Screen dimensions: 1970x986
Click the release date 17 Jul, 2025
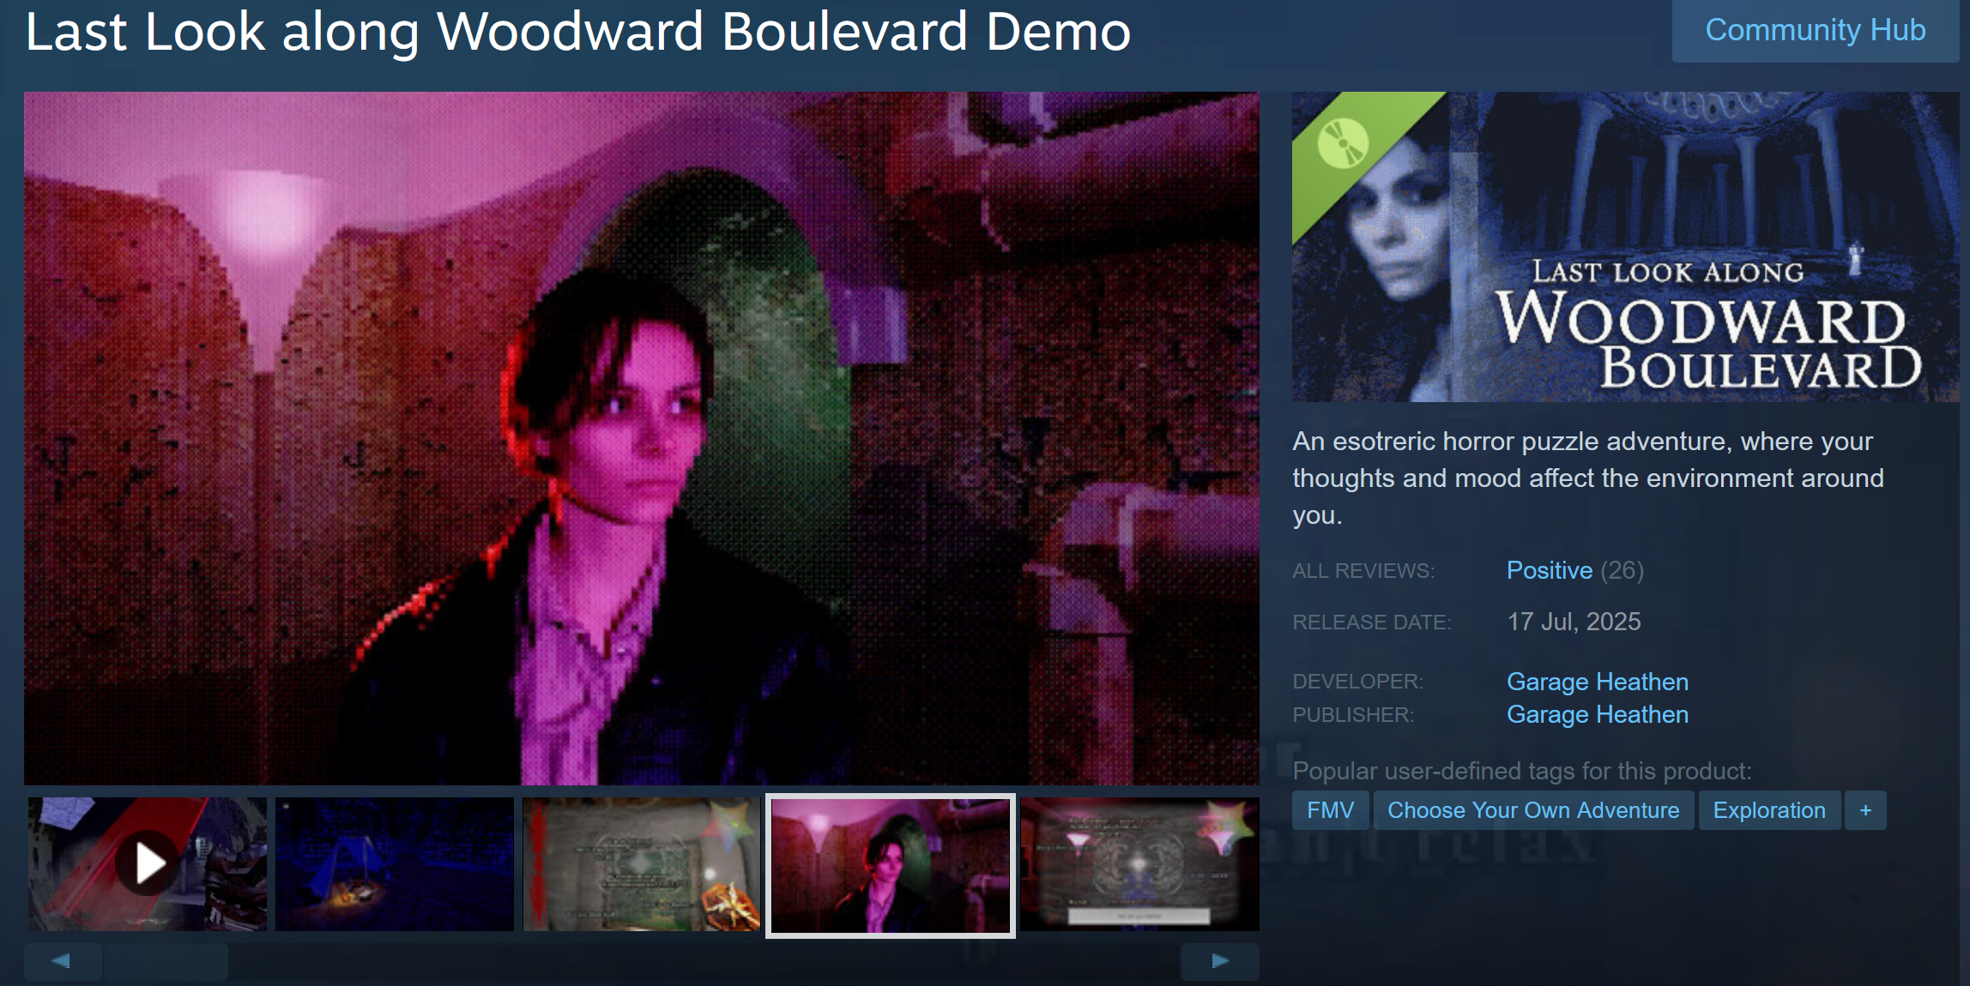click(x=1574, y=622)
